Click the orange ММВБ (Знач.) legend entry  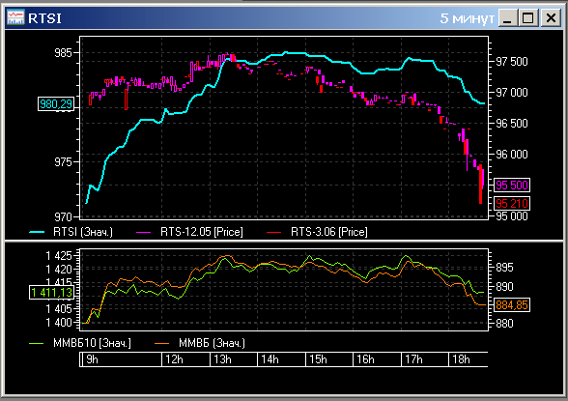pos(200,343)
